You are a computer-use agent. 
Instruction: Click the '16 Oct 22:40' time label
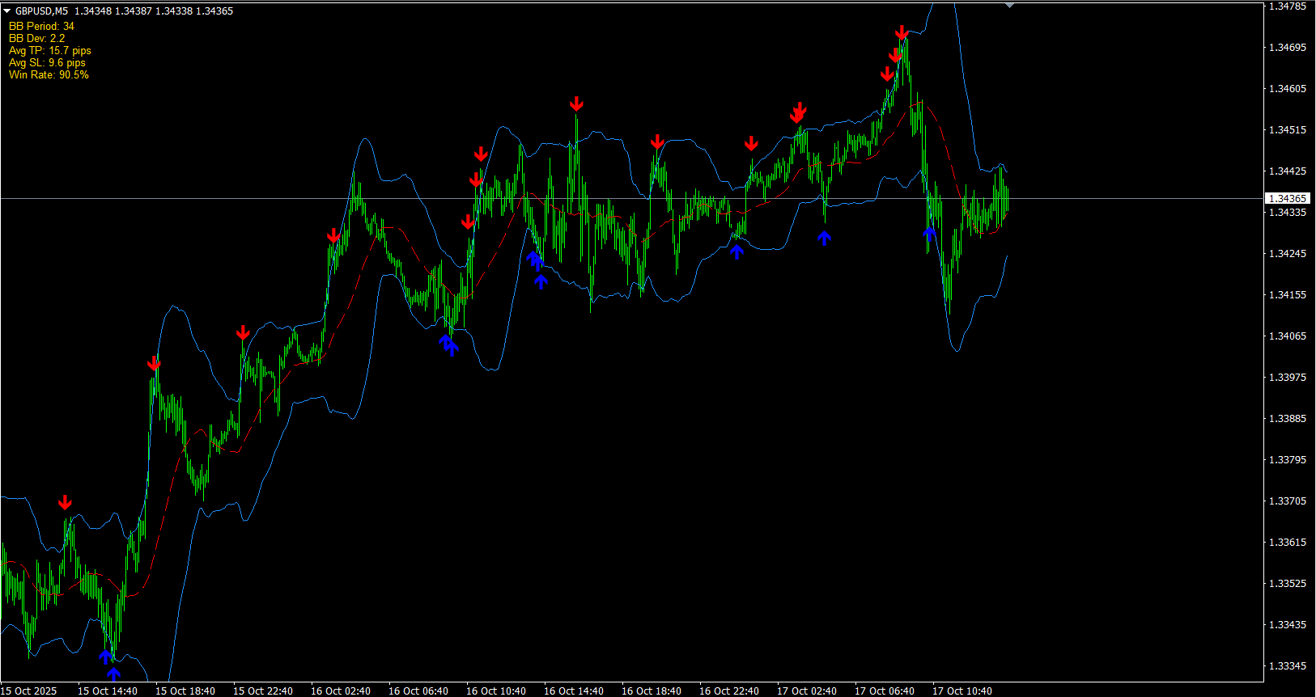tap(729, 691)
